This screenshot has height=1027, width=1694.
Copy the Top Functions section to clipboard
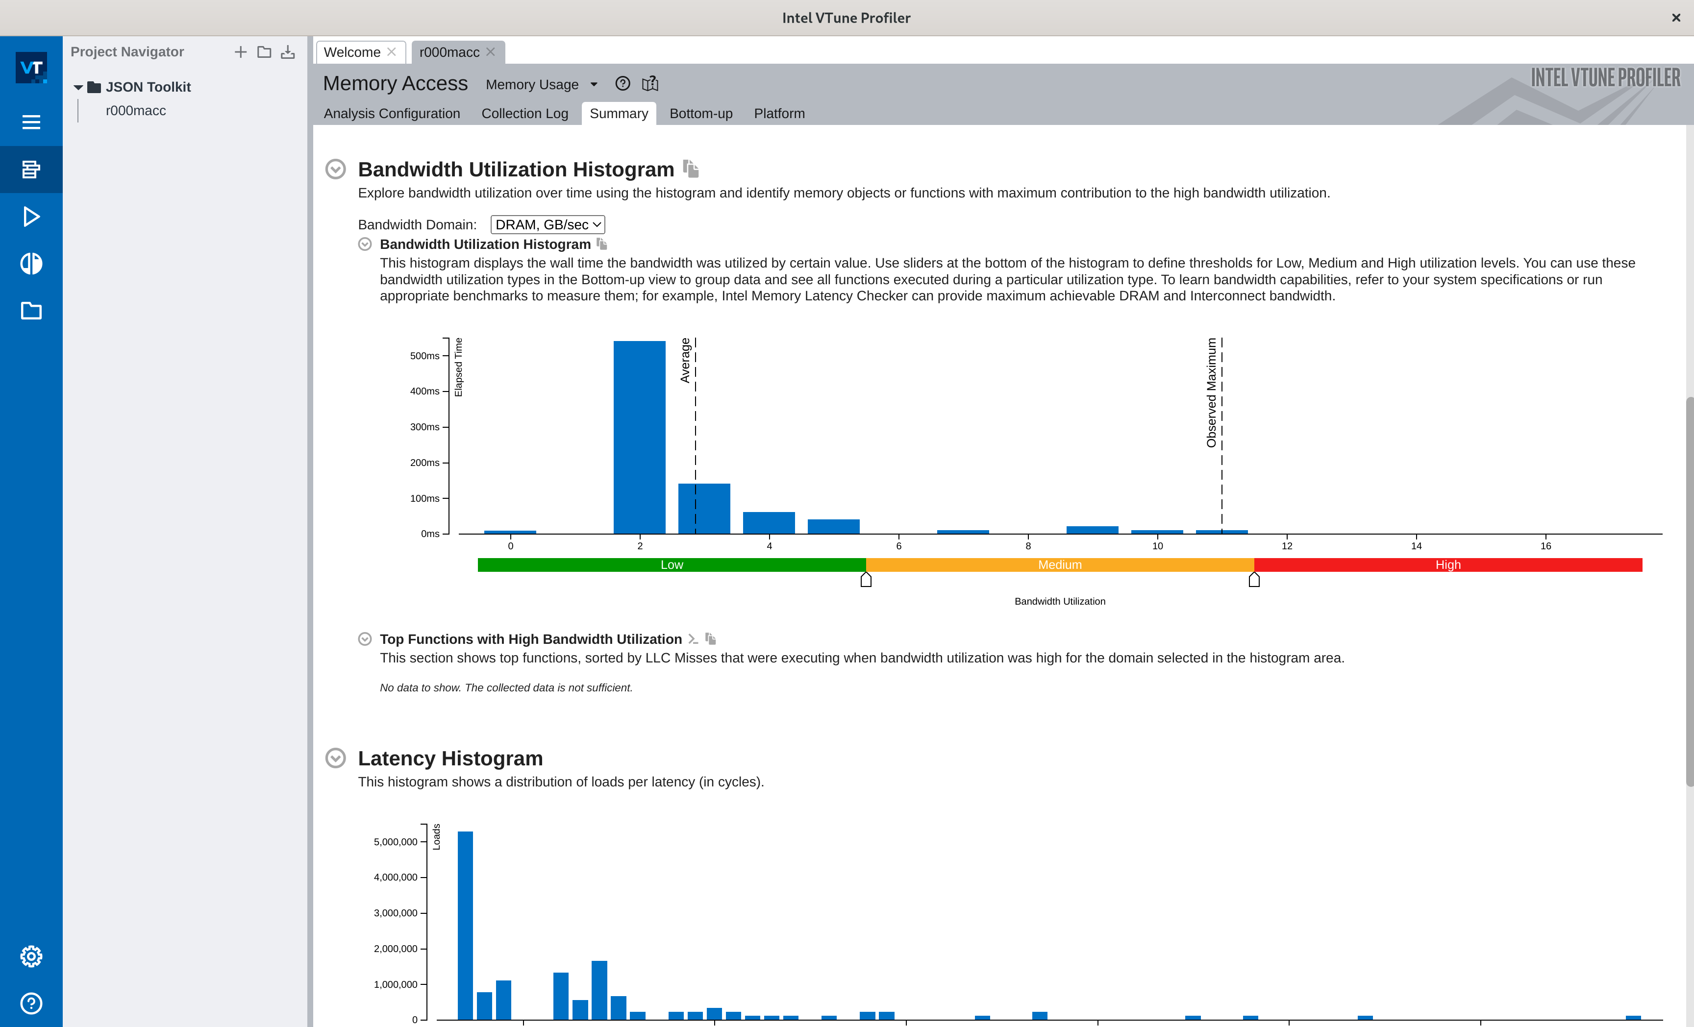tap(711, 639)
